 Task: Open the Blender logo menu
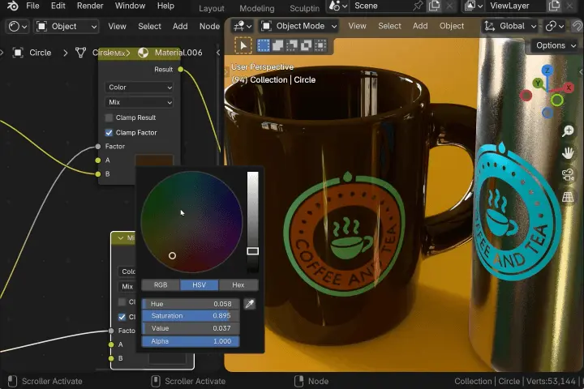tap(12, 6)
